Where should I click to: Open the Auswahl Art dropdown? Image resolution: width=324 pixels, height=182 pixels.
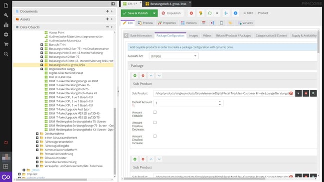(173, 56)
